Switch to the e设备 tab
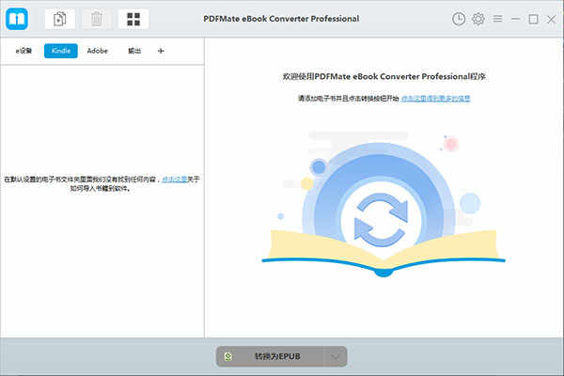Image resolution: width=564 pixels, height=376 pixels. pos(23,51)
